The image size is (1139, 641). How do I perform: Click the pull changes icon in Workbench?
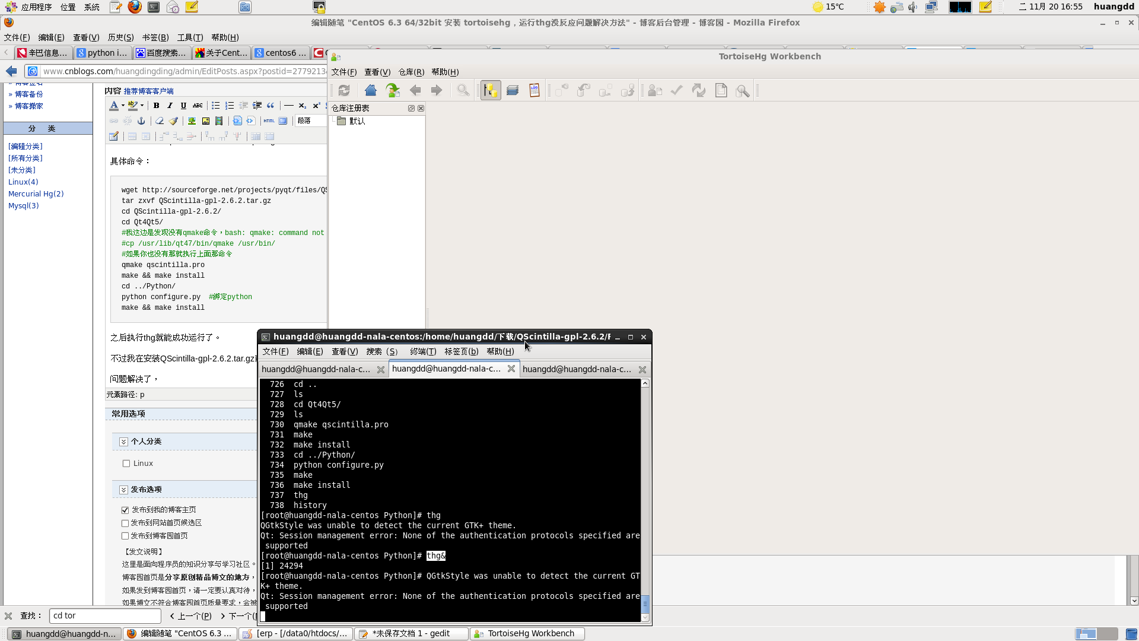click(x=584, y=91)
